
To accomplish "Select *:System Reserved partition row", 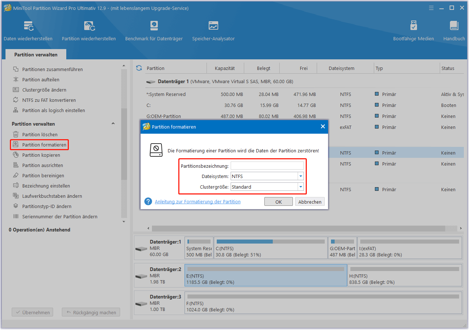I will [x=304, y=94].
